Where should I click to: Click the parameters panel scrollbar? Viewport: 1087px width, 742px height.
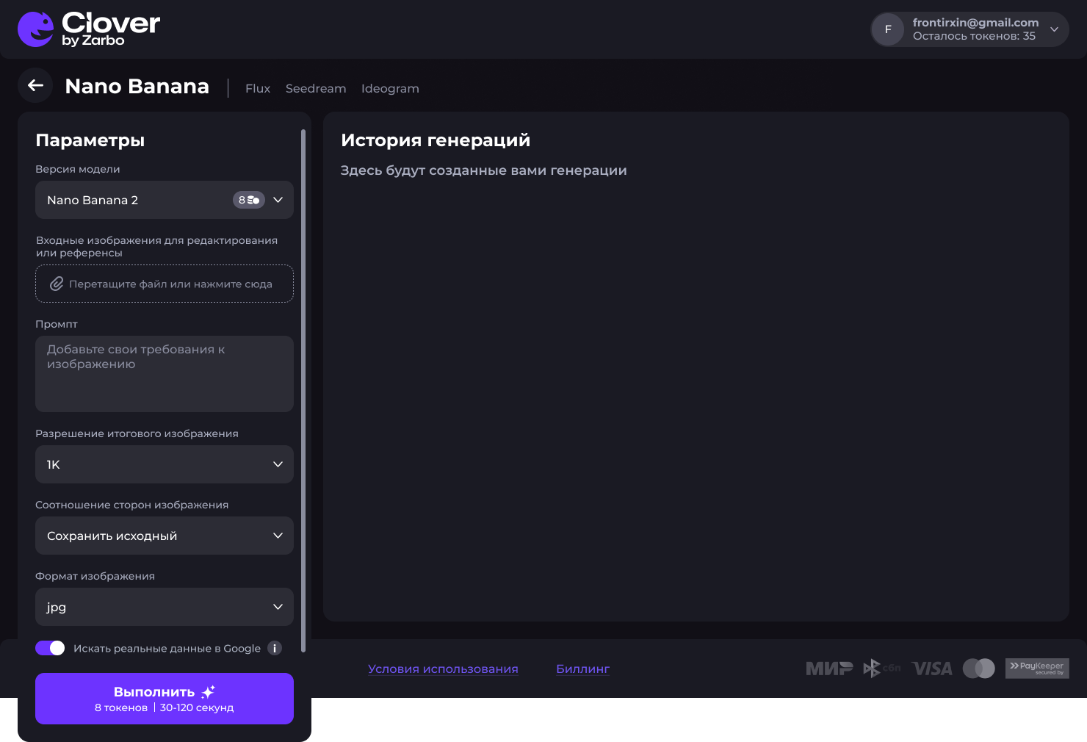tap(303, 391)
